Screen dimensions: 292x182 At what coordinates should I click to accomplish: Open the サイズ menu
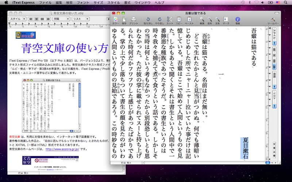tap(98, 3)
